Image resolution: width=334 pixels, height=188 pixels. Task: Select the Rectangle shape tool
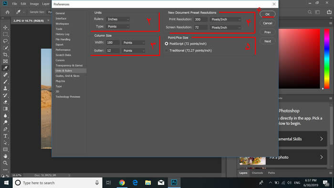coord(5,149)
